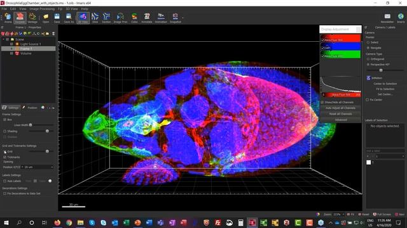Enable the Axis Labels checkbox
The height and width of the screenshot is (228, 407).
(x=4, y=181)
